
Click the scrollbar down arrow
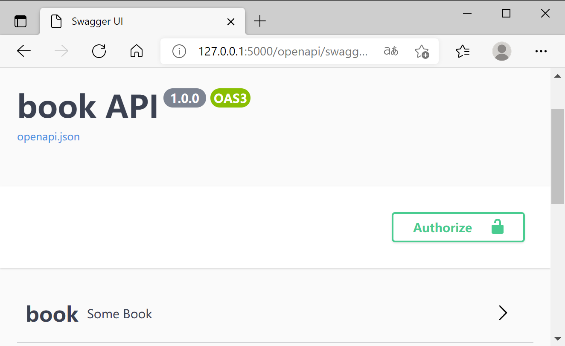(557, 339)
